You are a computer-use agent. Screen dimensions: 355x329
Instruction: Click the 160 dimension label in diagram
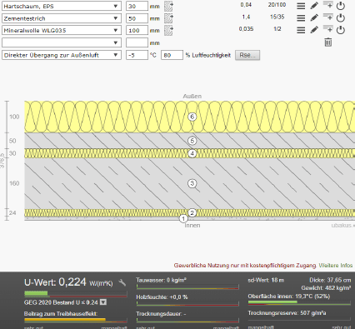(14, 183)
